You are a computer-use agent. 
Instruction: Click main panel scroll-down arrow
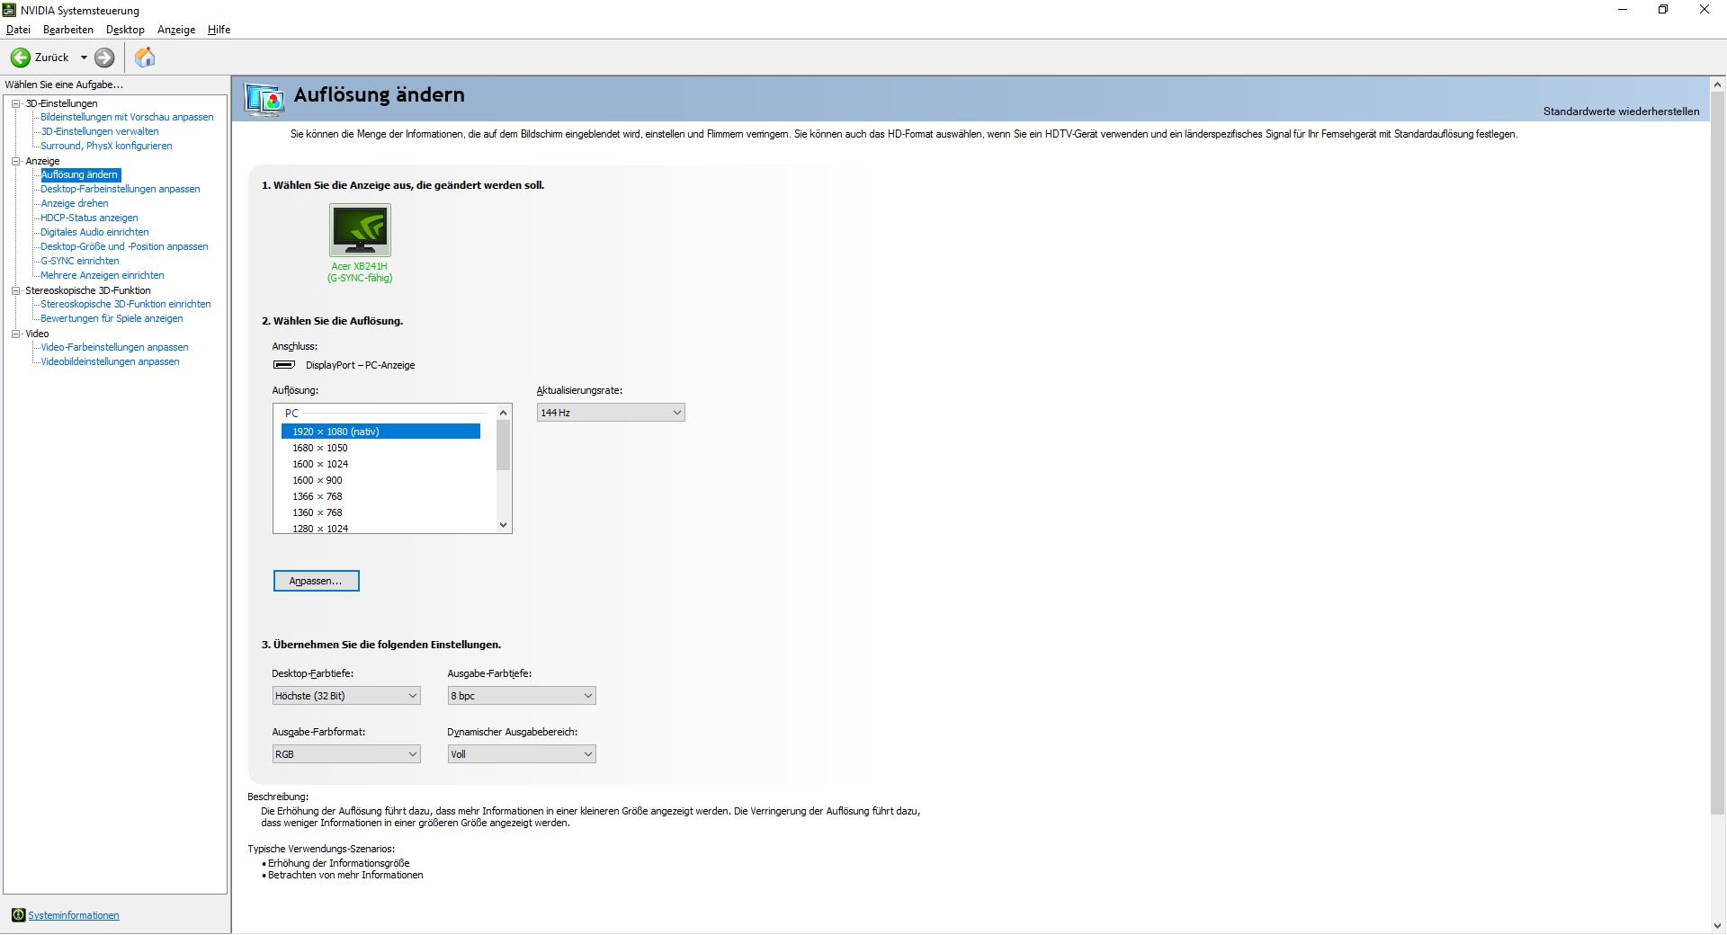pyautogui.click(x=1718, y=925)
